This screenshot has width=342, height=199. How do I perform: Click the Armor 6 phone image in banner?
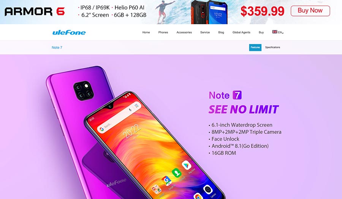pos(209,12)
